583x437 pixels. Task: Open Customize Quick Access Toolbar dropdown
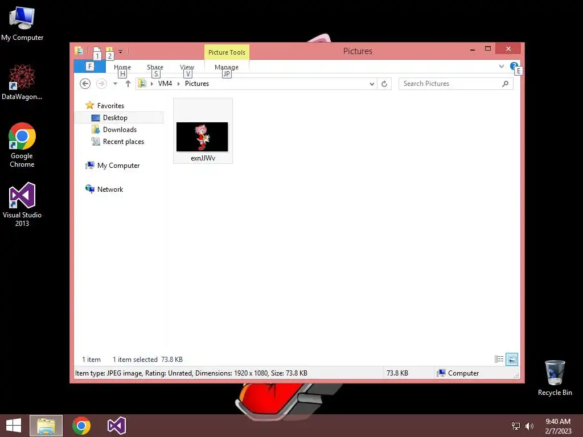(121, 52)
